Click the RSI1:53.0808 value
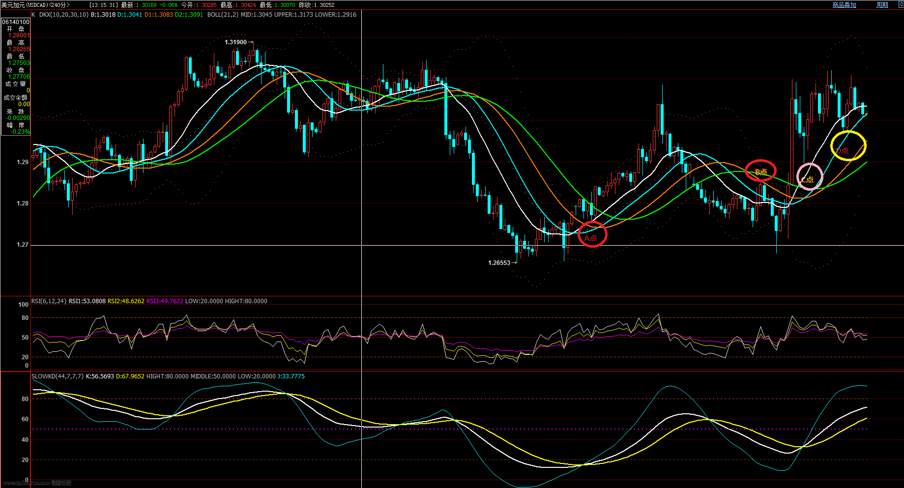Image resolution: width=904 pixels, height=488 pixels. tap(87, 301)
